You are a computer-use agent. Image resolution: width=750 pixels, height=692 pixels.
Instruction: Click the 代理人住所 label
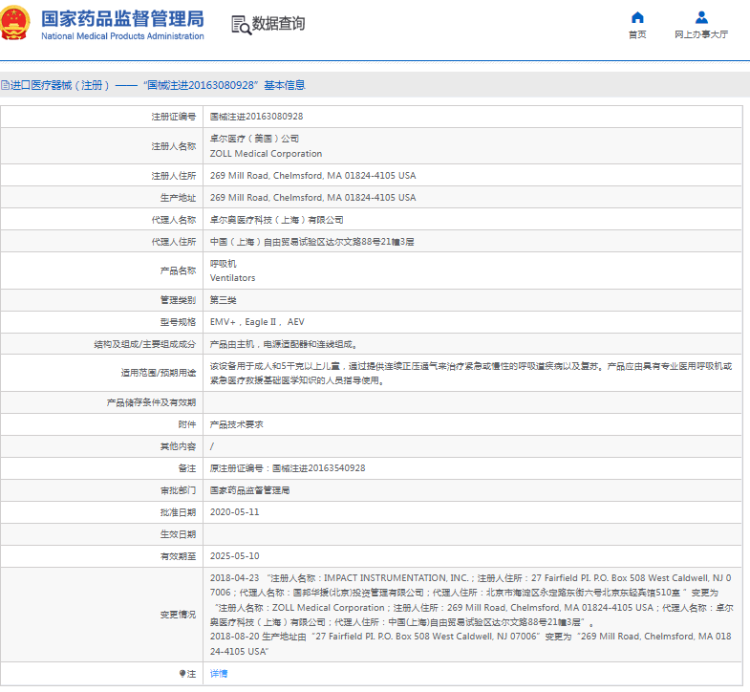(x=174, y=242)
